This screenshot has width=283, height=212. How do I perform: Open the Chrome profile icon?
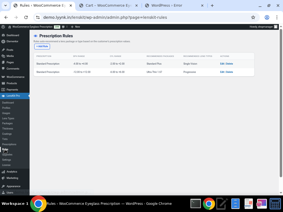click(267, 17)
